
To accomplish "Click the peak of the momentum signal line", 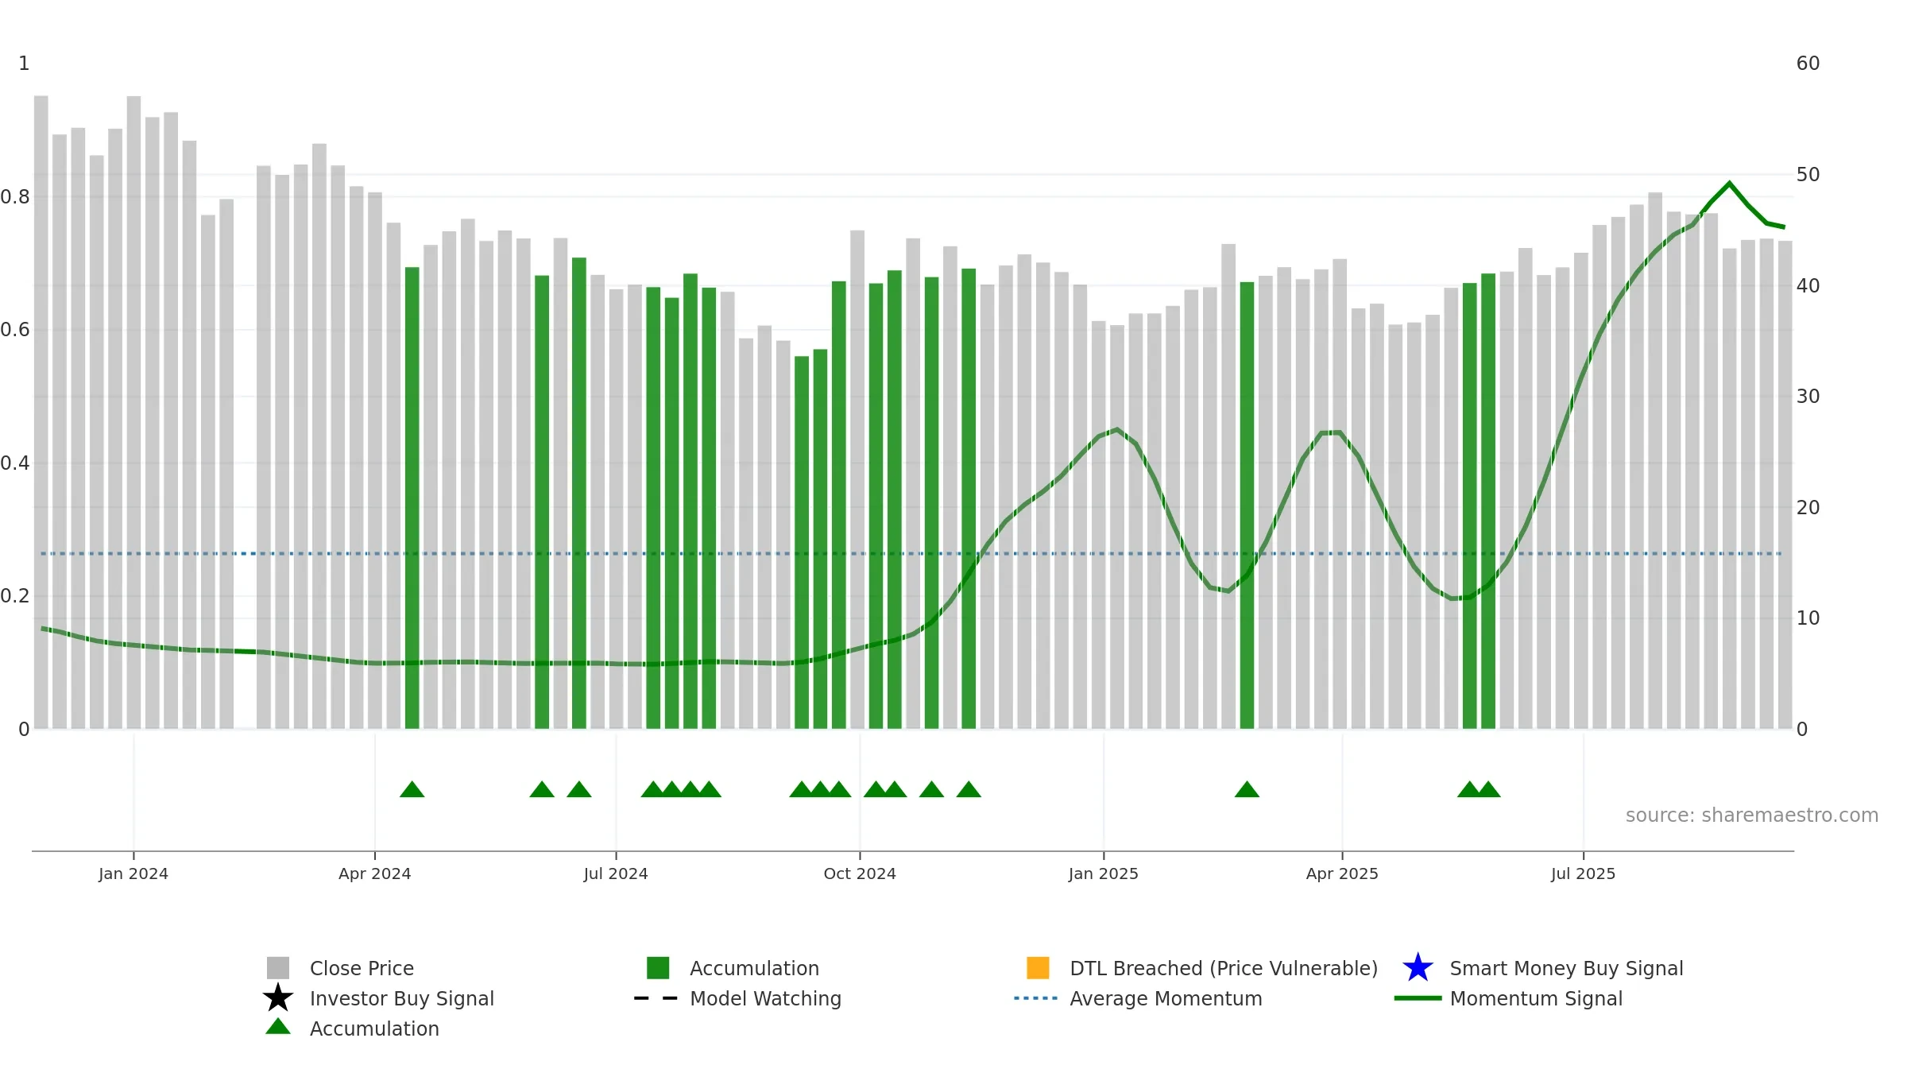I will tap(1729, 184).
